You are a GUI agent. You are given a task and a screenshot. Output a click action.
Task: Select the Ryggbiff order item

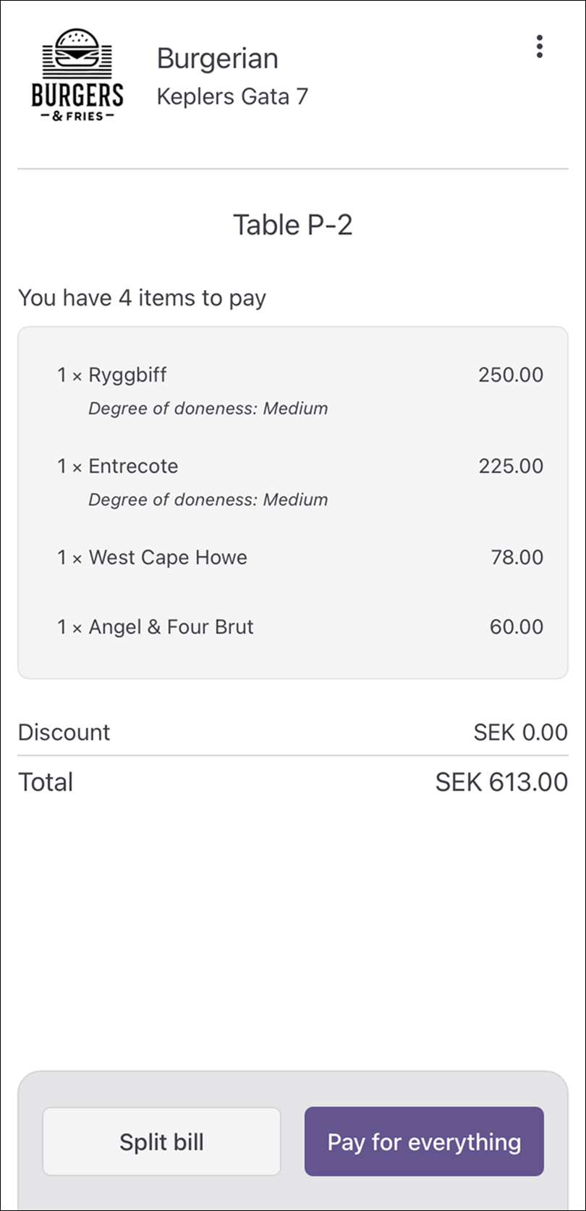127,375
